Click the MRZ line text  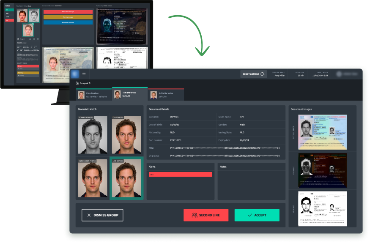pos(225,148)
